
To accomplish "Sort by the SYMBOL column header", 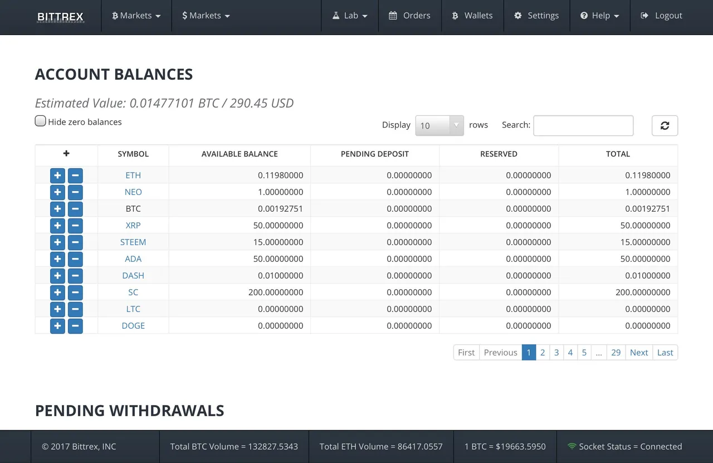I will point(133,154).
